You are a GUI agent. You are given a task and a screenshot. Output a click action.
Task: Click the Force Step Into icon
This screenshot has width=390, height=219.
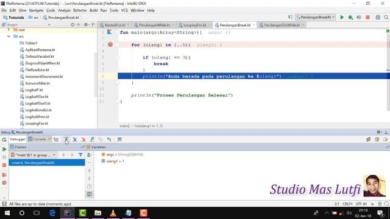coord(83,139)
